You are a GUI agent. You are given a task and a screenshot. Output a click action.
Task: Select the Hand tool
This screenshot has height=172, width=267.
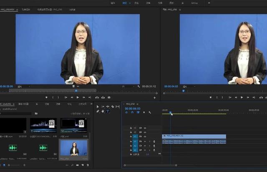pos(103,111)
